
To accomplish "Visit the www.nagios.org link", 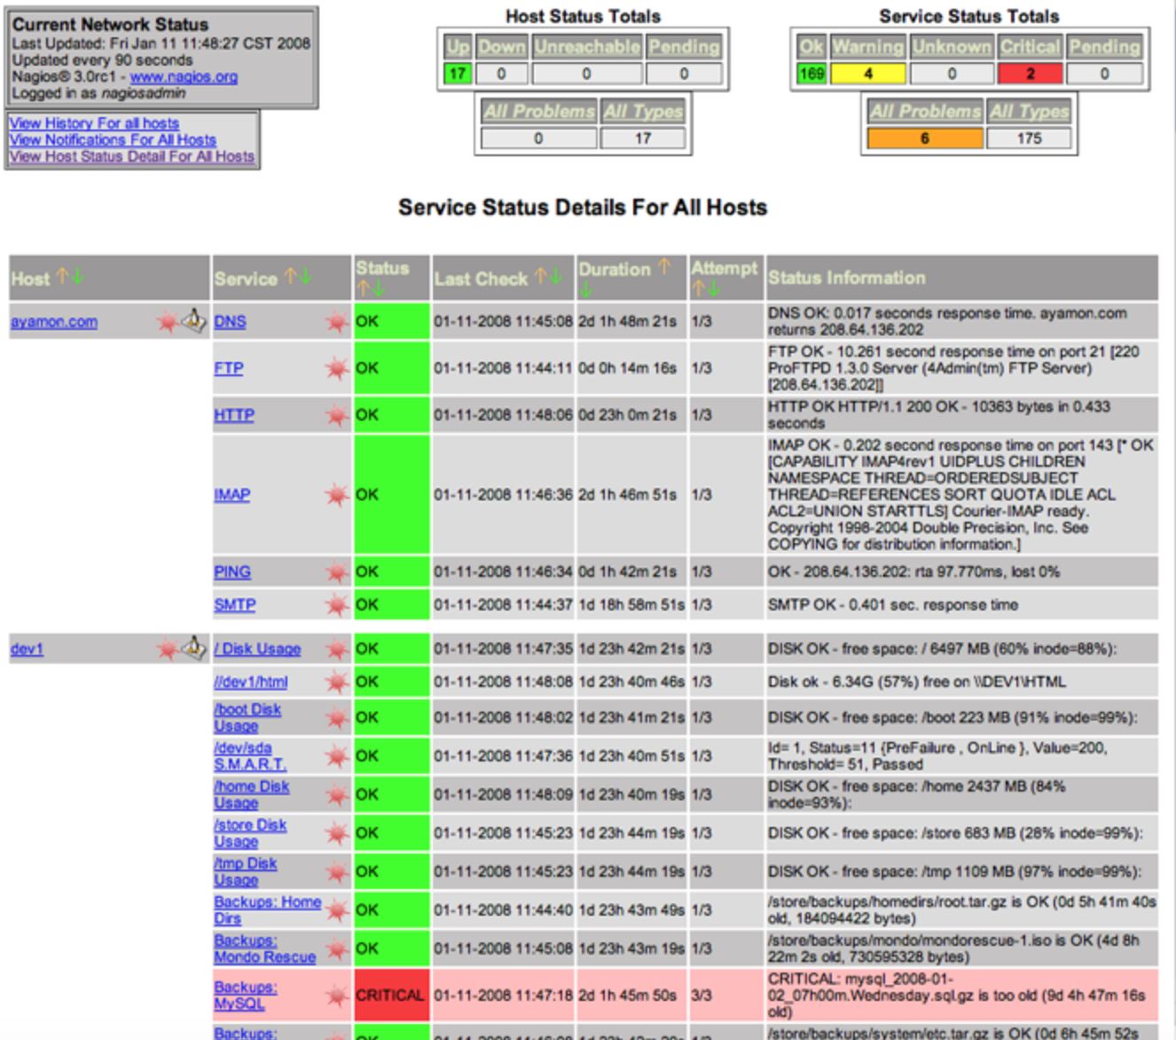I will pyautogui.click(x=184, y=76).
